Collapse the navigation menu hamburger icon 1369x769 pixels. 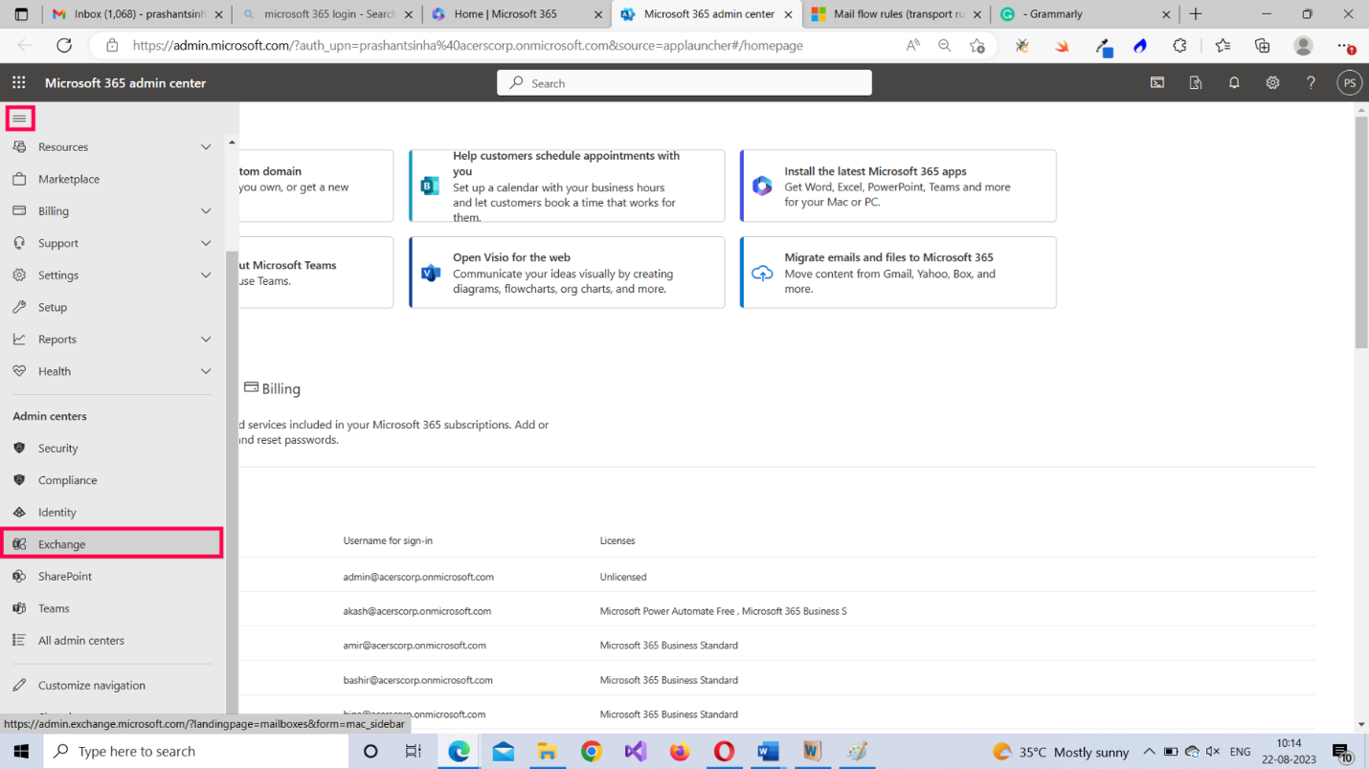tap(19, 119)
